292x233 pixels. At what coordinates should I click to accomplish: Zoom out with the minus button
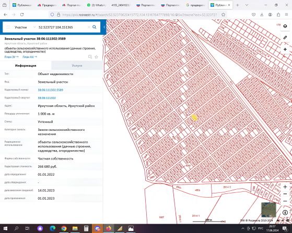(x=285, y=201)
